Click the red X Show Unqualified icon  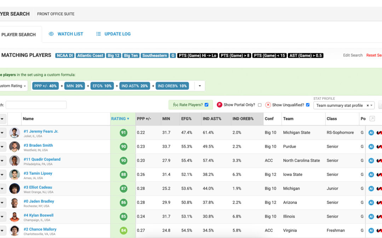tap(268, 105)
